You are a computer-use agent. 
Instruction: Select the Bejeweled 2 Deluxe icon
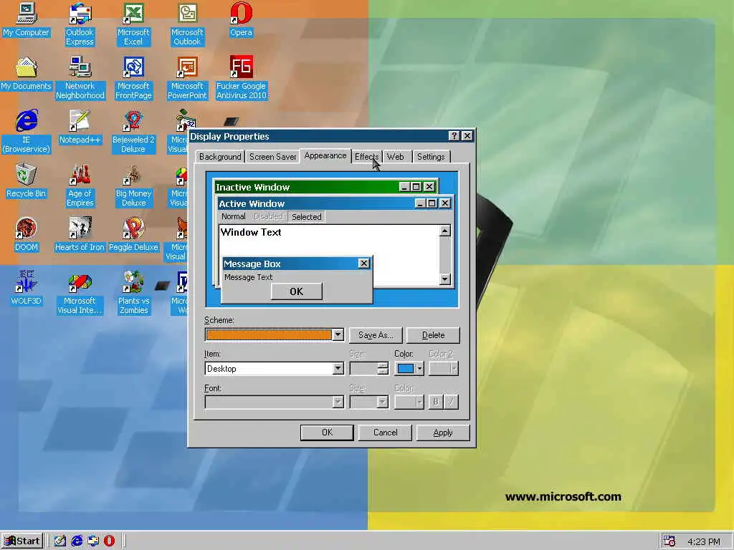(x=133, y=132)
